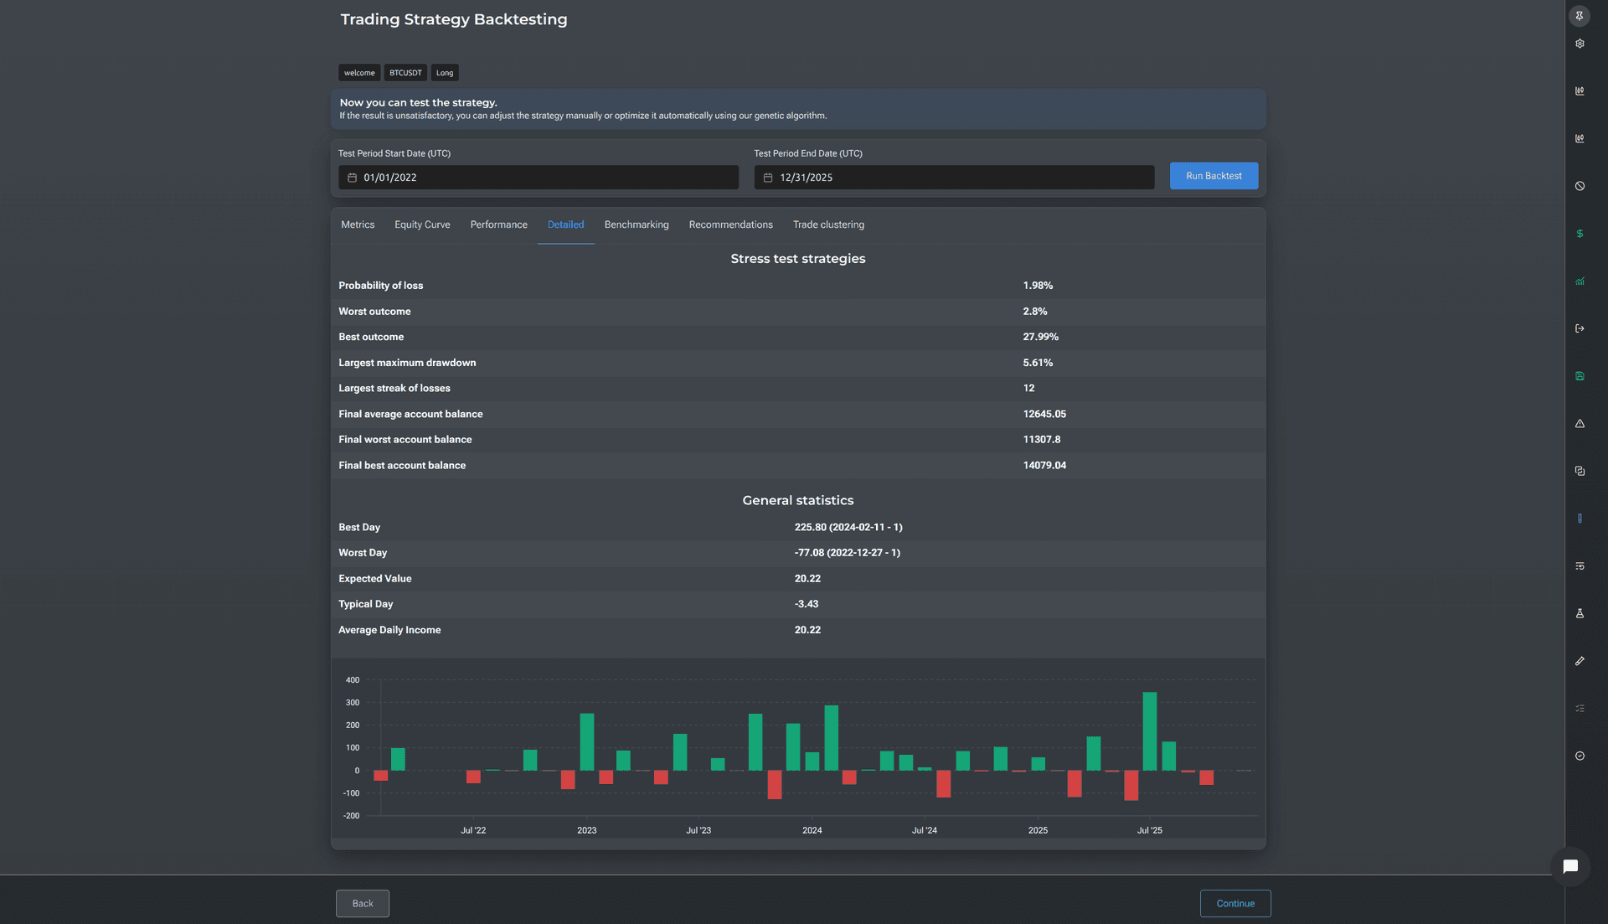Click the Run Backtest button
1608x924 pixels.
click(x=1214, y=176)
